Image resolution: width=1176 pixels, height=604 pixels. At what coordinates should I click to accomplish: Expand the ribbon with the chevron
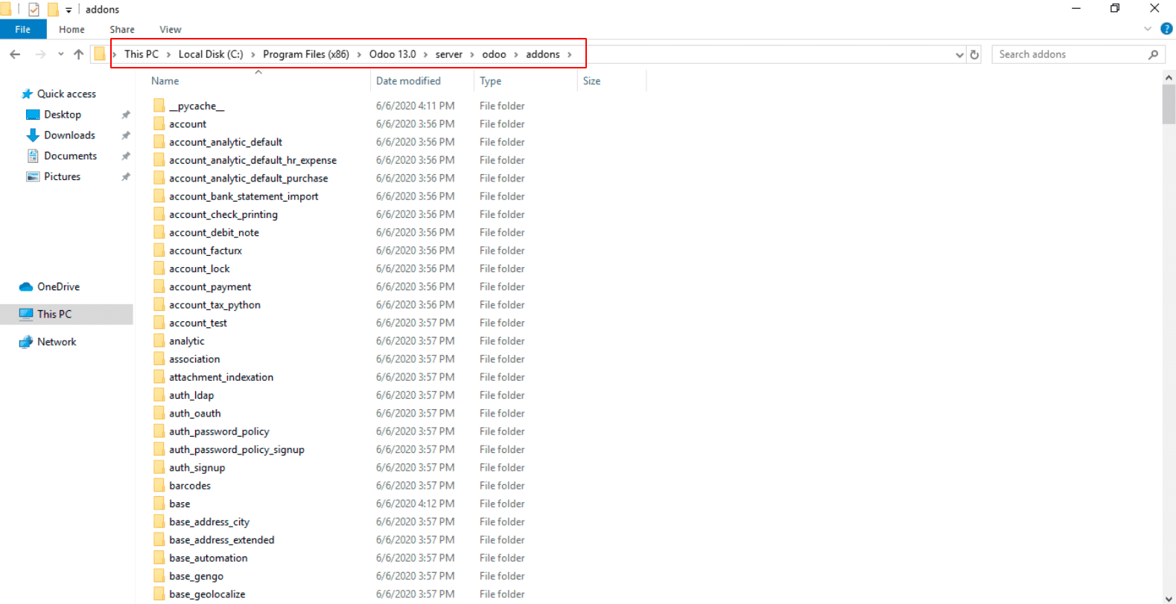pos(1148,29)
